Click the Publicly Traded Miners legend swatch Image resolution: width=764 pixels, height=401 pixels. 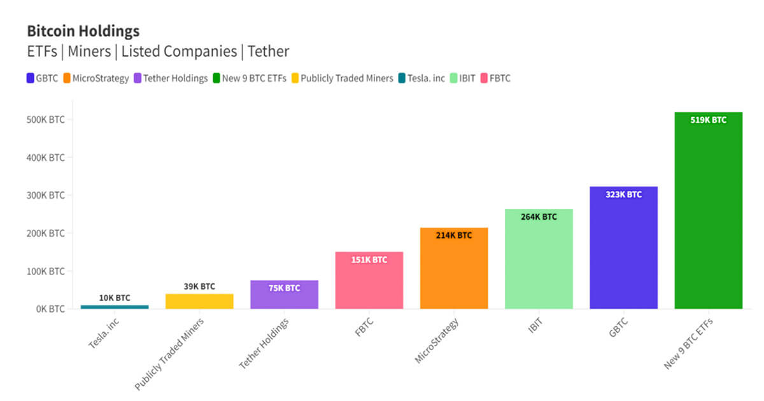(x=295, y=78)
